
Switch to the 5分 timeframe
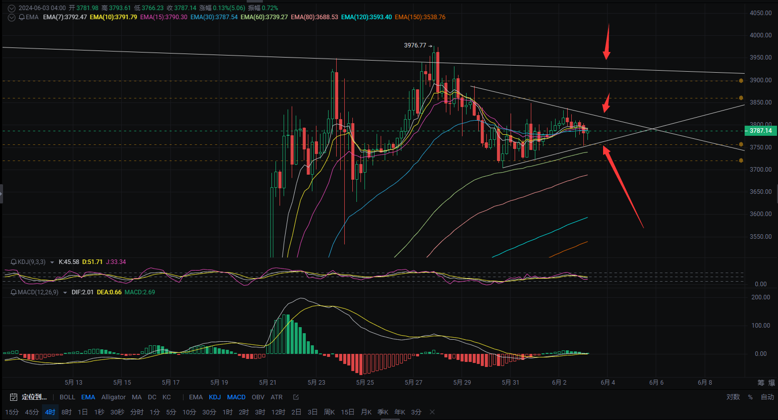pos(171,412)
